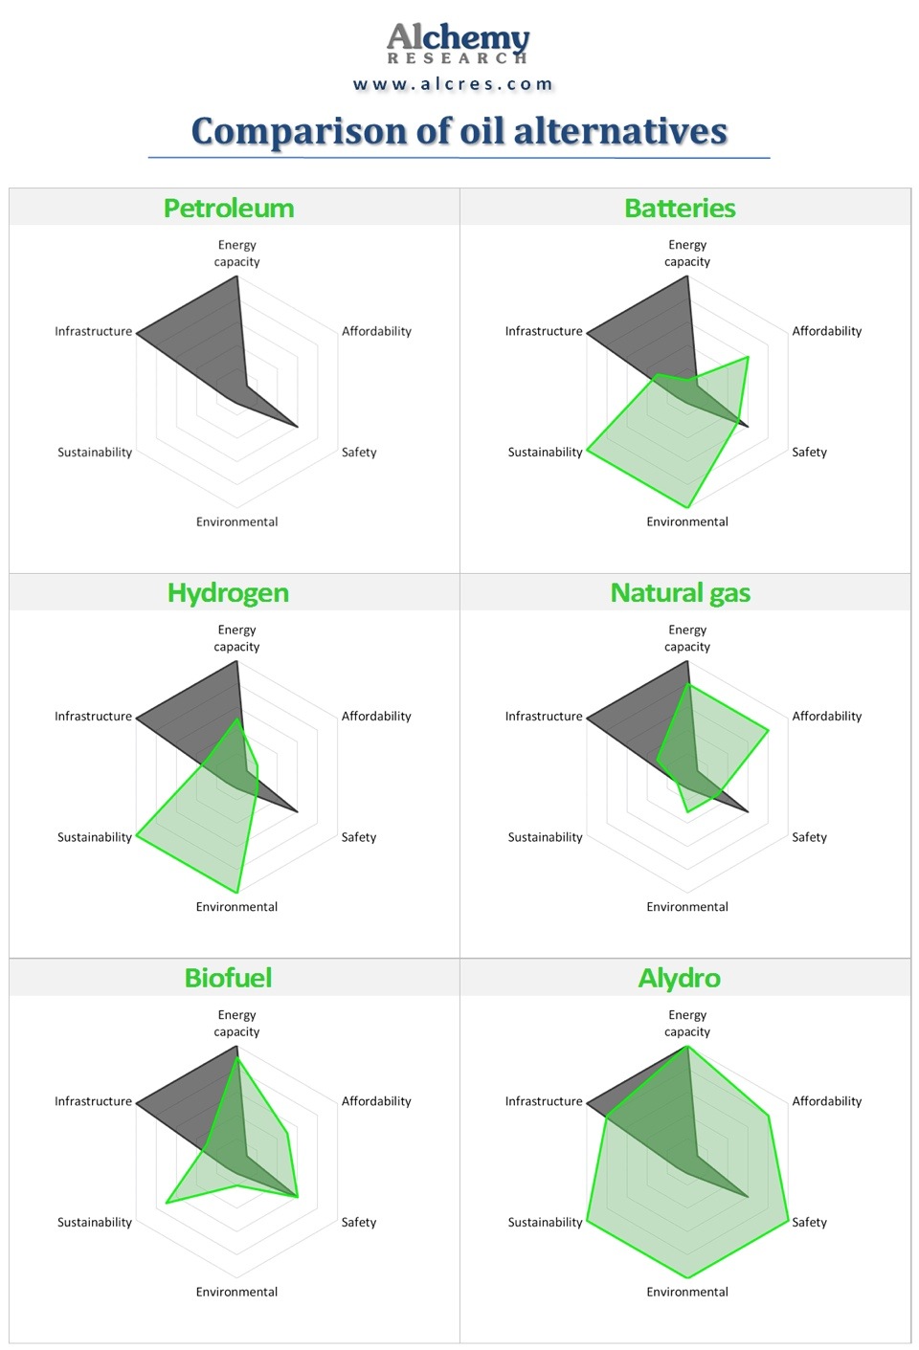Click Affordability label in Natural gas chart

click(826, 717)
